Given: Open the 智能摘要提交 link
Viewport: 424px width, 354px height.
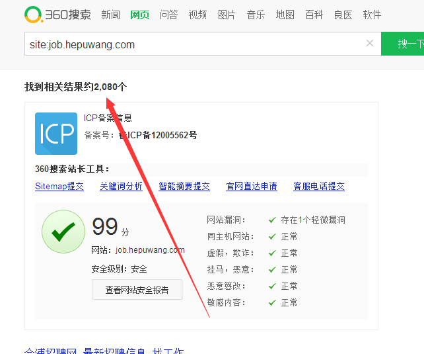Looking at the screenshot, I should [x=184, y=187].
